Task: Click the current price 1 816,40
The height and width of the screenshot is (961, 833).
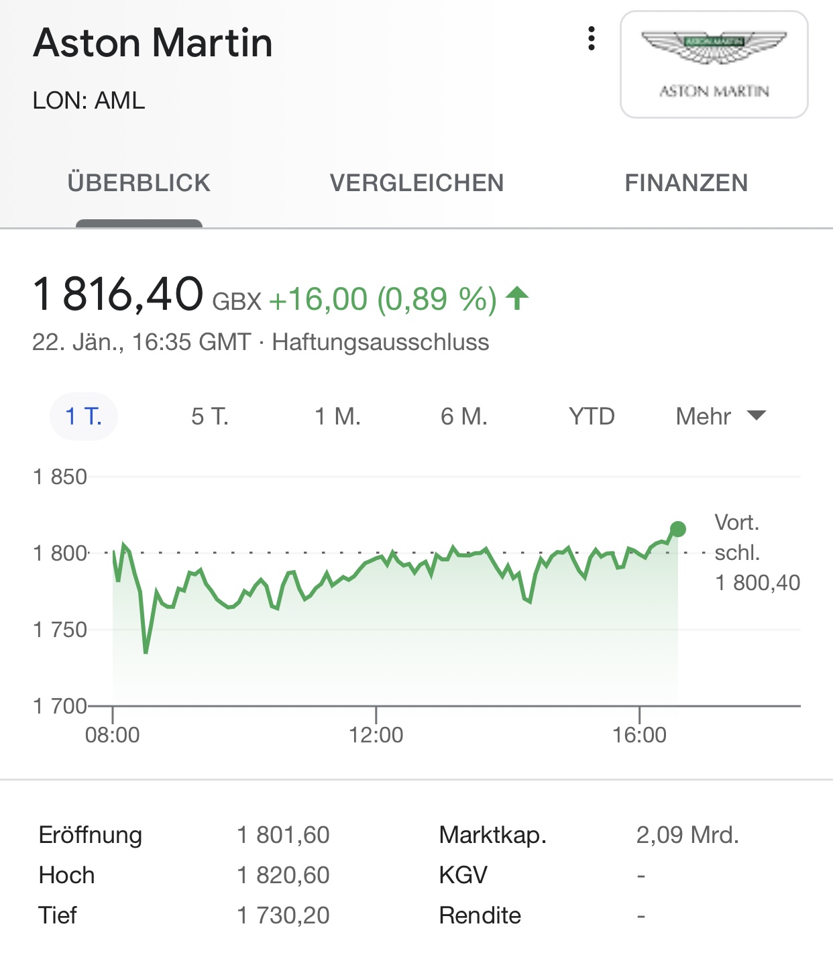Action: [x=118, y=294]
